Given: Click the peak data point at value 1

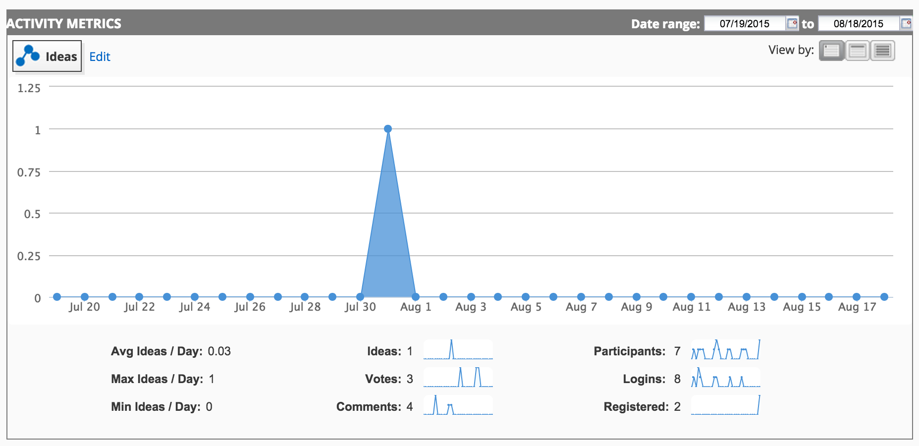Looking at the screenshot, I should (x=388, y=129).
